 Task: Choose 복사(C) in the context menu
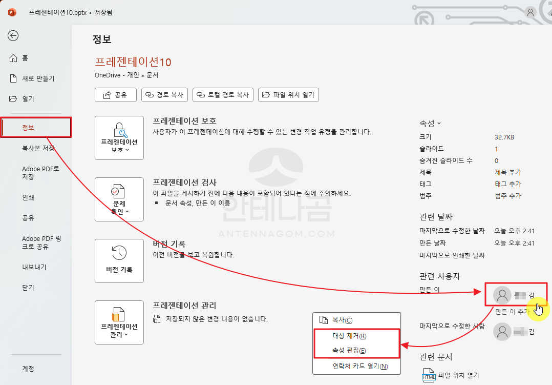click(356, 320)
